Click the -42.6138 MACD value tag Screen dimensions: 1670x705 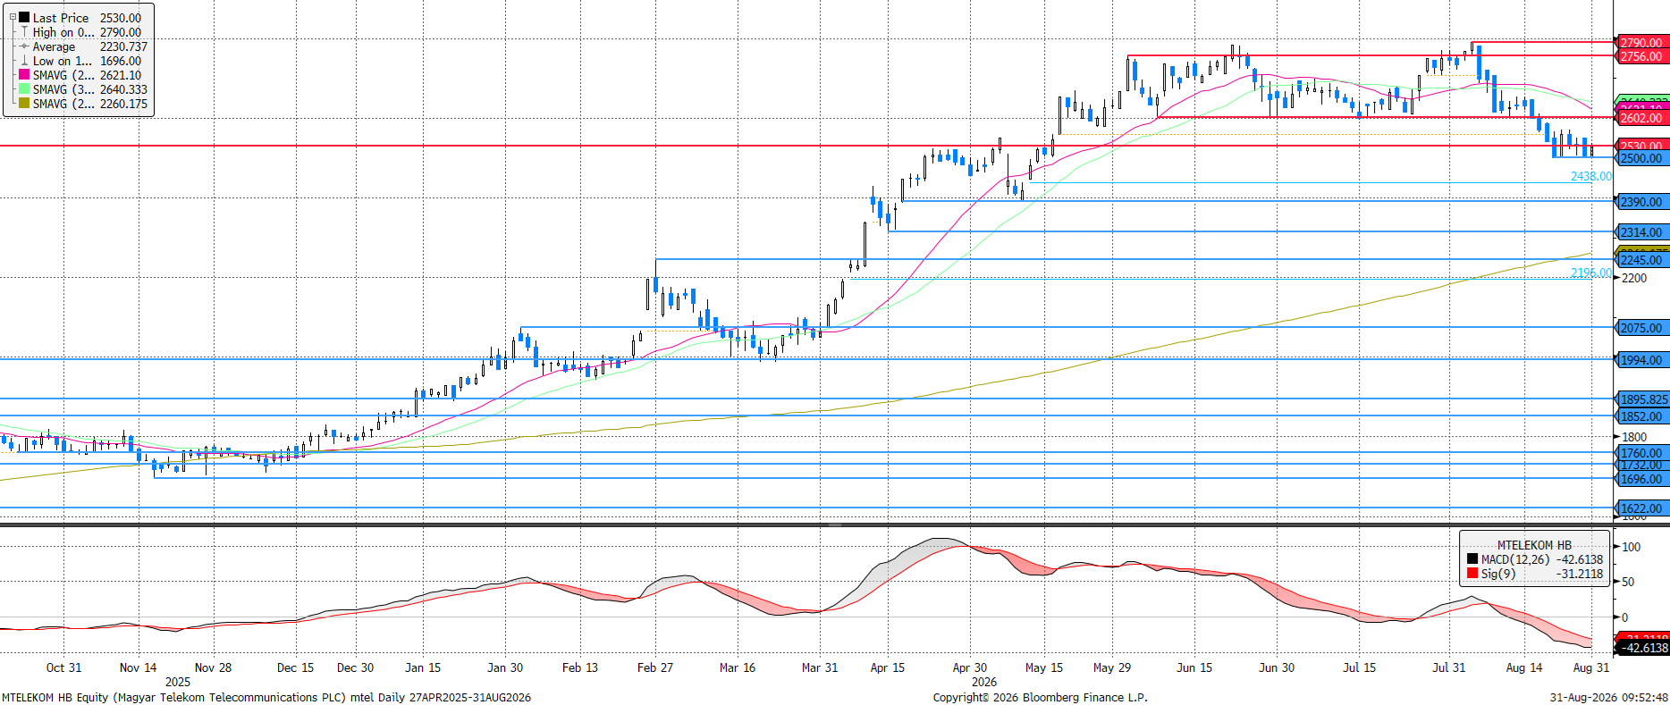pos(1642,648)
